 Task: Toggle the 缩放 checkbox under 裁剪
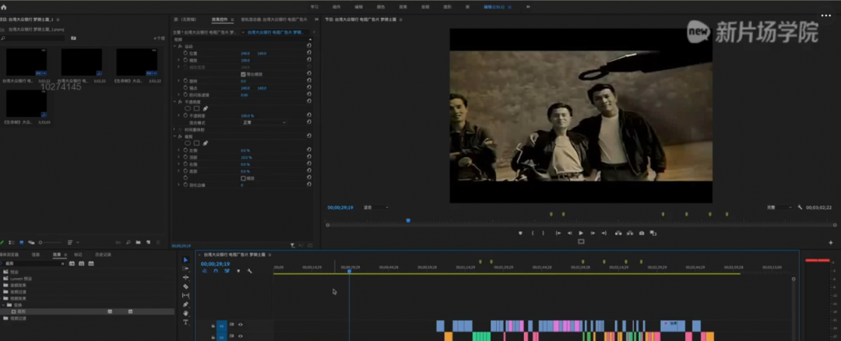click(243, 178)
